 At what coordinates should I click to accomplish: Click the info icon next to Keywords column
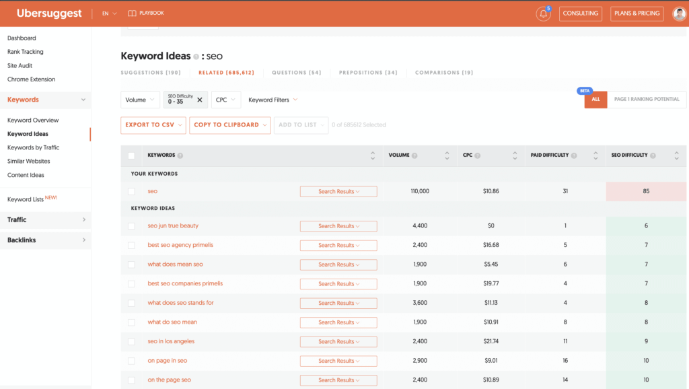[180, 155]
